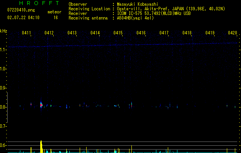This screenshot has width=241, height=153.
Task: Click the Receiving Location field label
Action: coord(89,9)
